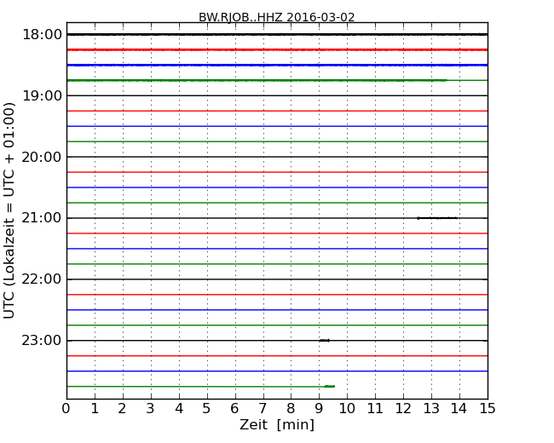Select minute tick label 9
This screenshot has height=443, width=554.
click(319, 409)
